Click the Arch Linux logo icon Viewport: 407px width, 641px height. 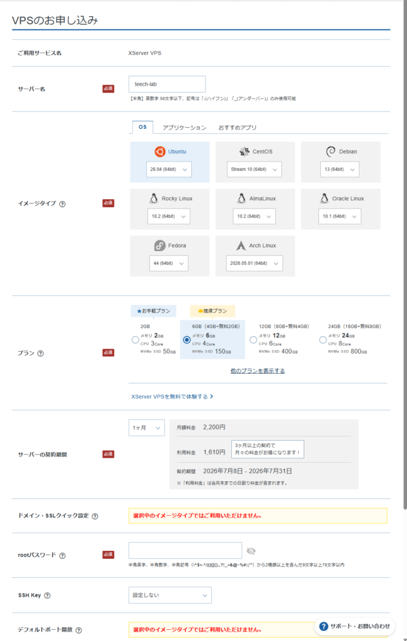(x=241, y=245)
